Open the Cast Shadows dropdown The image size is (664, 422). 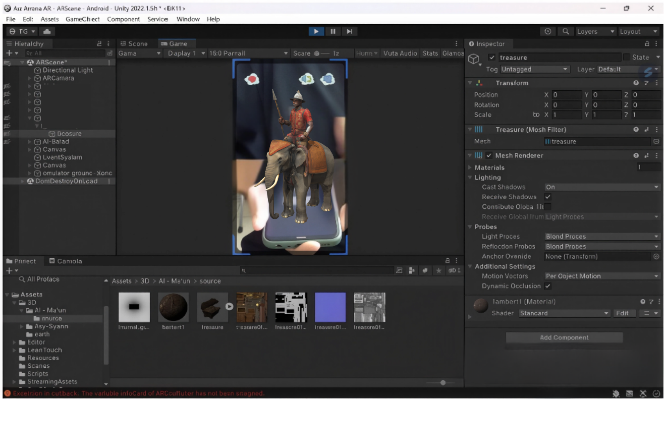pyautogui.click(x=602, y=187)
